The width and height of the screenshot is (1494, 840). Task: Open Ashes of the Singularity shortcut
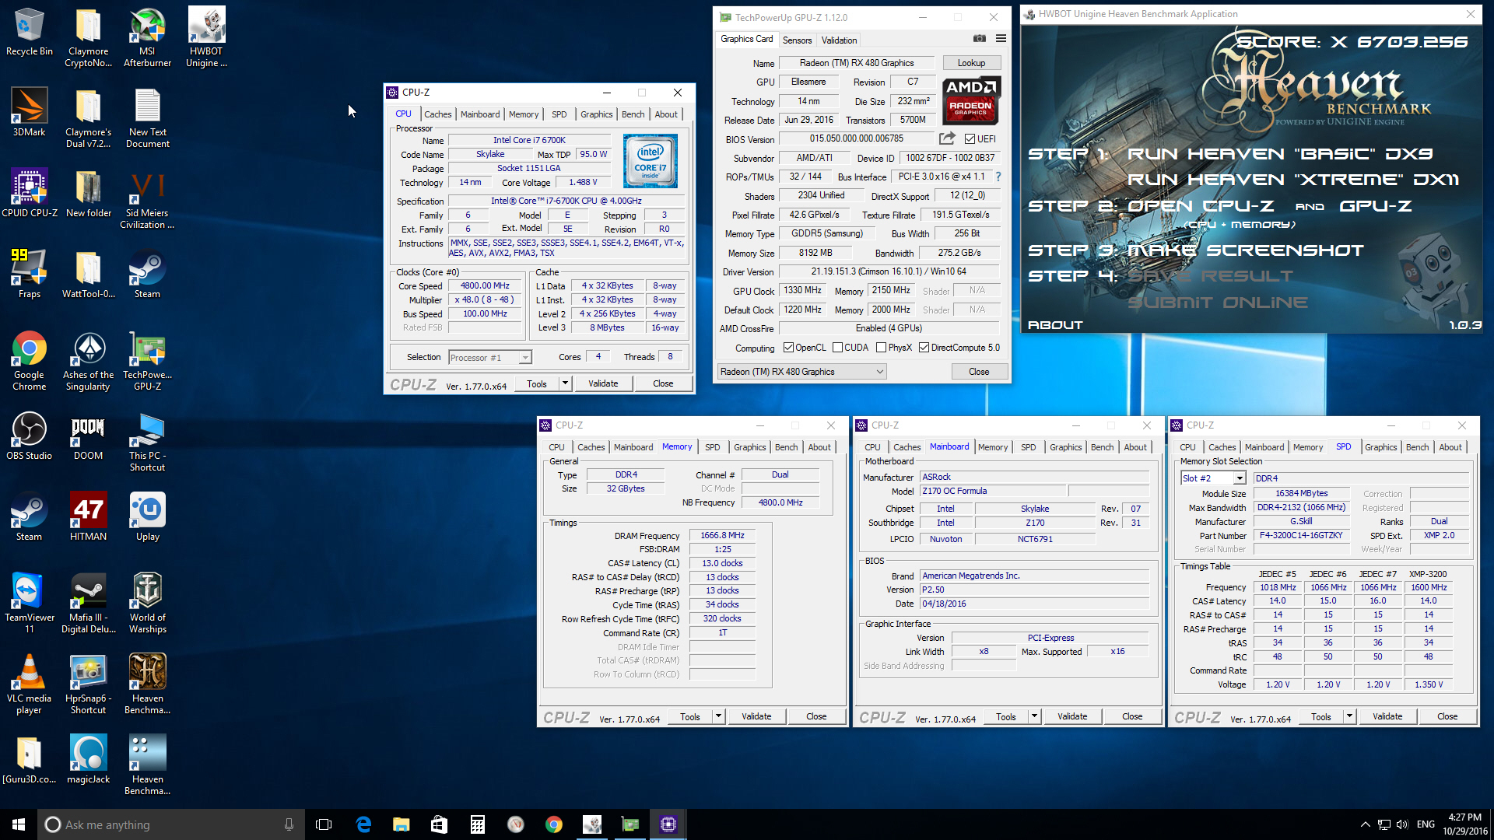[x=88, y=361]
